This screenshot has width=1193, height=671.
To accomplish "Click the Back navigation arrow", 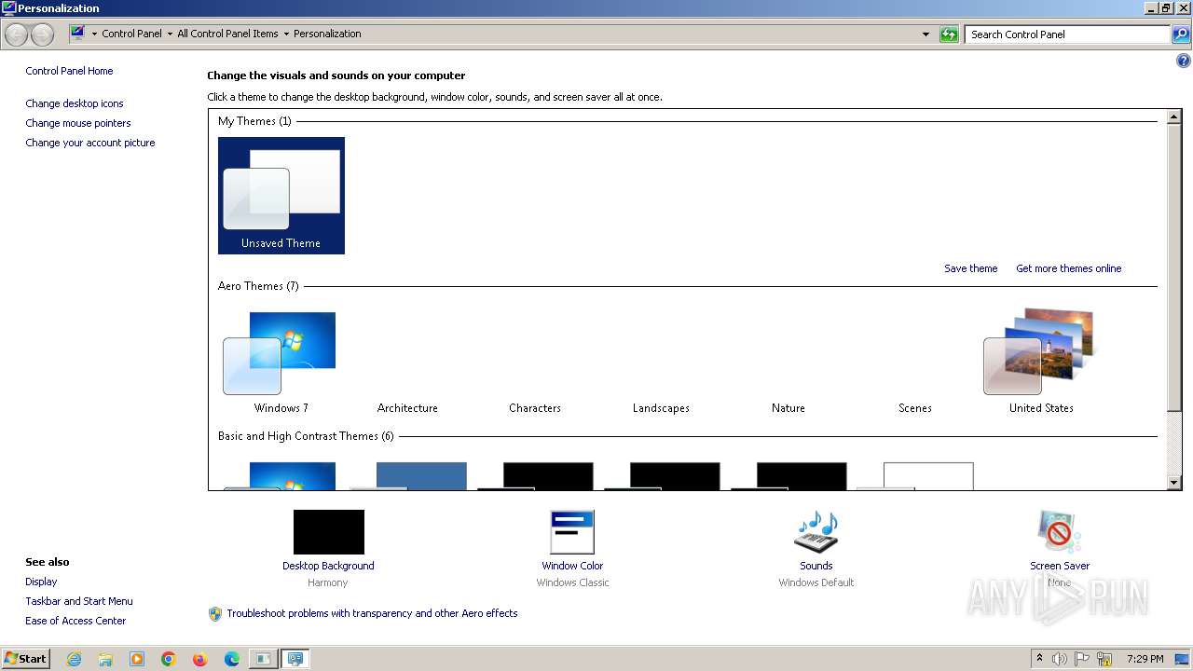I will pos(17,34).
